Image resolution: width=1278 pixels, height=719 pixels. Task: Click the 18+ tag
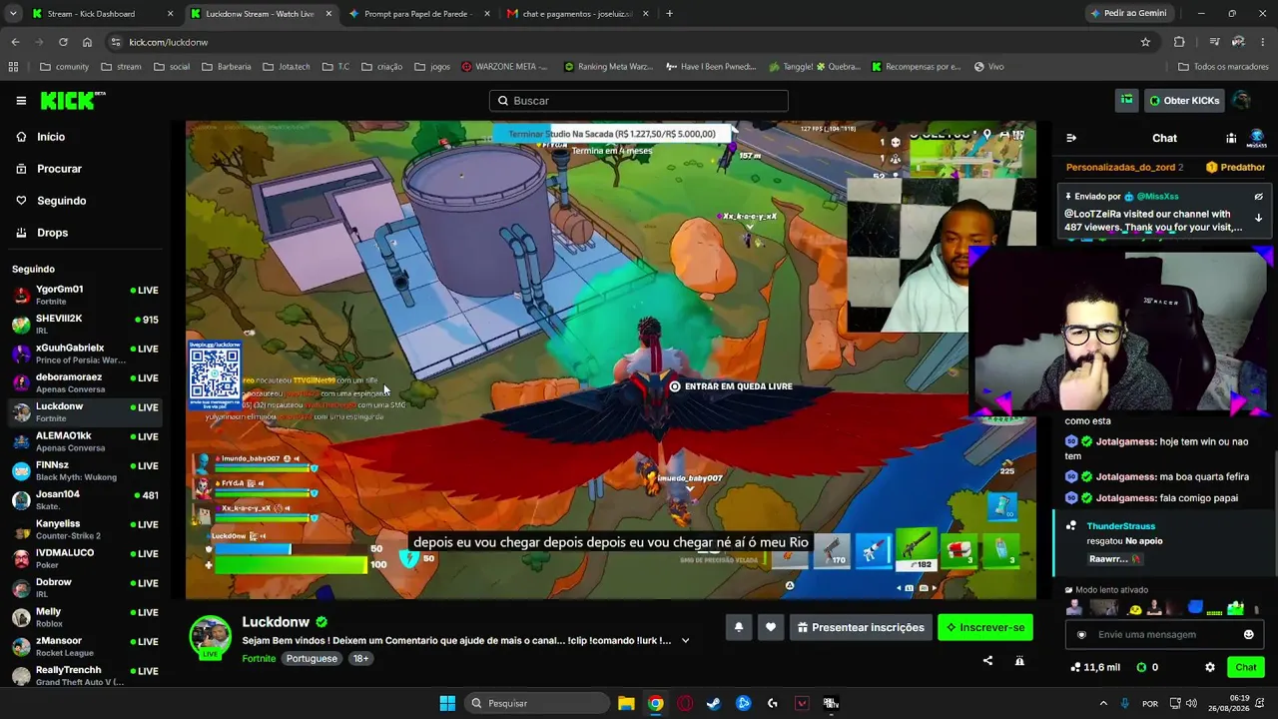pyautogui.click(x=360, y=659)
